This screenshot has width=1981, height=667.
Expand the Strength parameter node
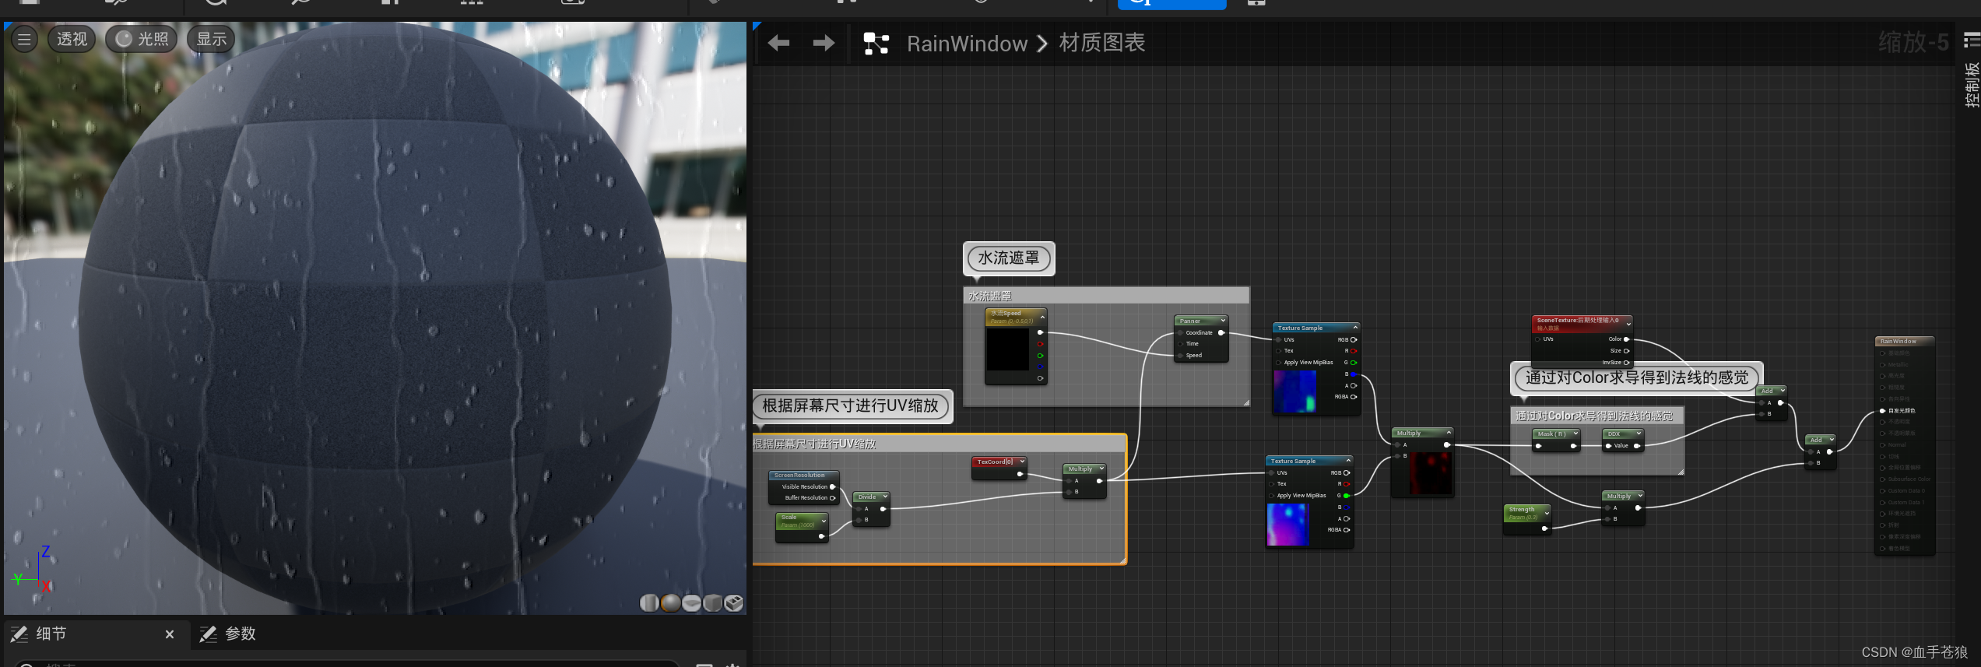pyautogui.click(x=1546, y=512)
